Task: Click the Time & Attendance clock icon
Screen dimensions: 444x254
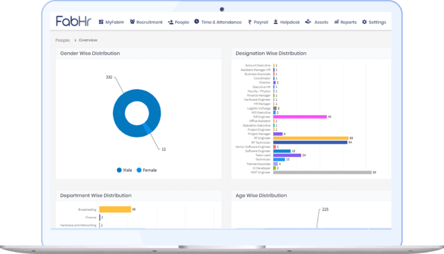Action: click(x=196, y=21)
